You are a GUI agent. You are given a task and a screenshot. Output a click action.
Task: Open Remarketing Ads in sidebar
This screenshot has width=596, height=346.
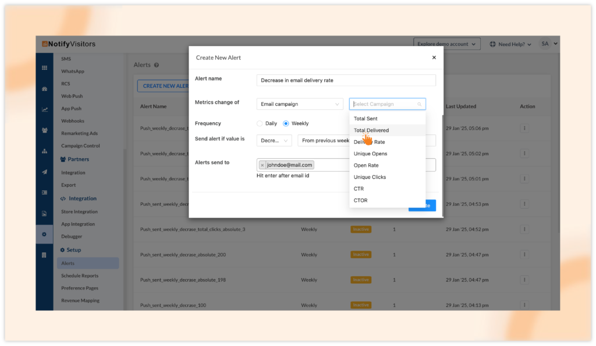coord(79,133)
